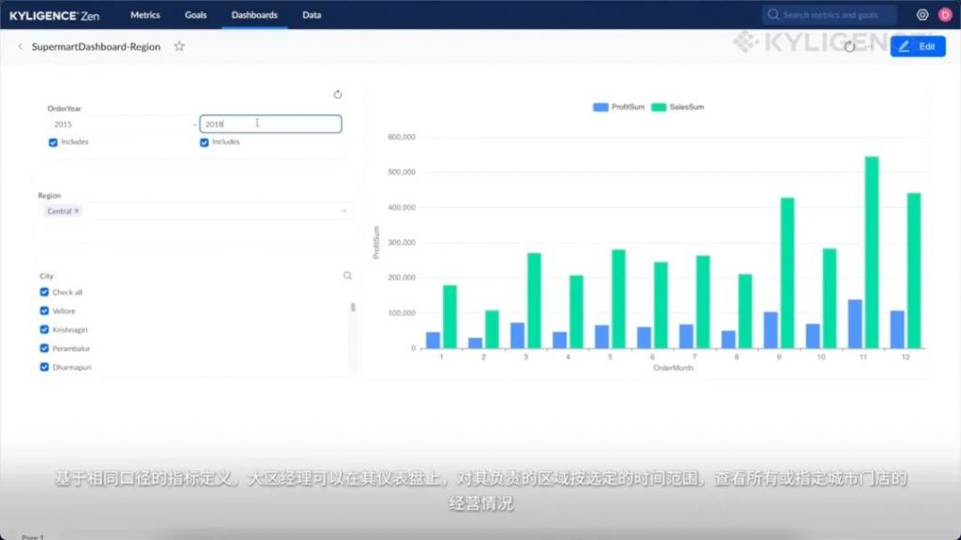The width and height of the screenshot is (961, 540).
Task: Click the SupermartDashboard-Region title text
Action: [97, 47]
